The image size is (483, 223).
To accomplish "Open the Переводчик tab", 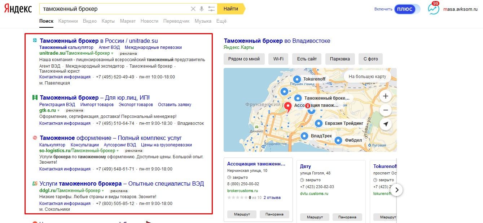I will 176,21.
